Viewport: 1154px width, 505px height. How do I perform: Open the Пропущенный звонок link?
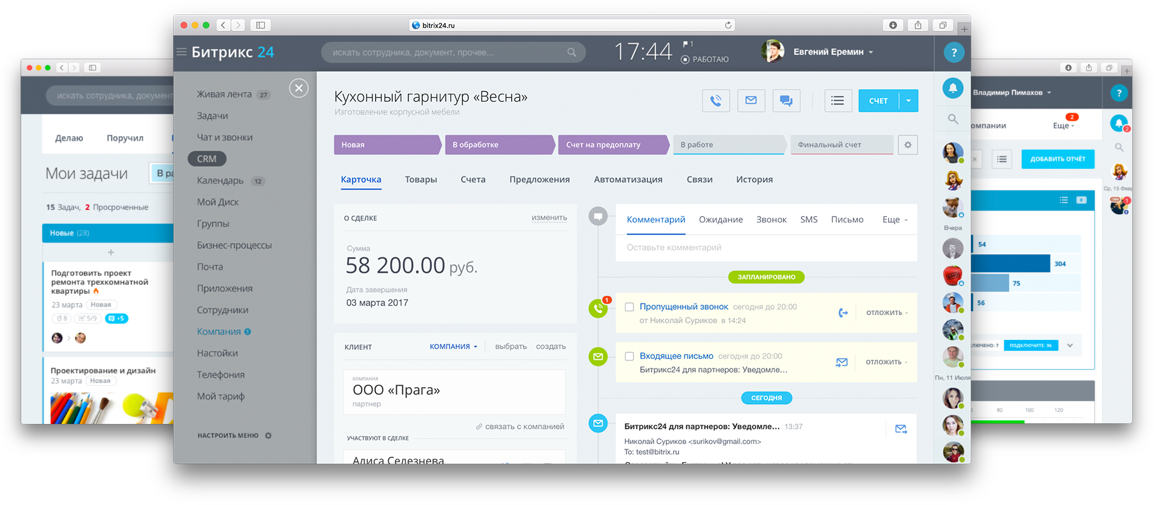pyautogui.click(x=684, y=307)
